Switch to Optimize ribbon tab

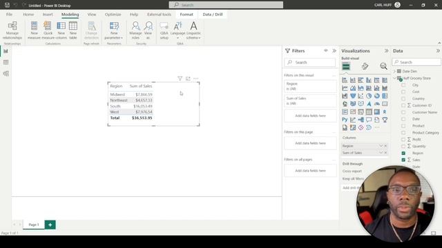click(113, 14)
